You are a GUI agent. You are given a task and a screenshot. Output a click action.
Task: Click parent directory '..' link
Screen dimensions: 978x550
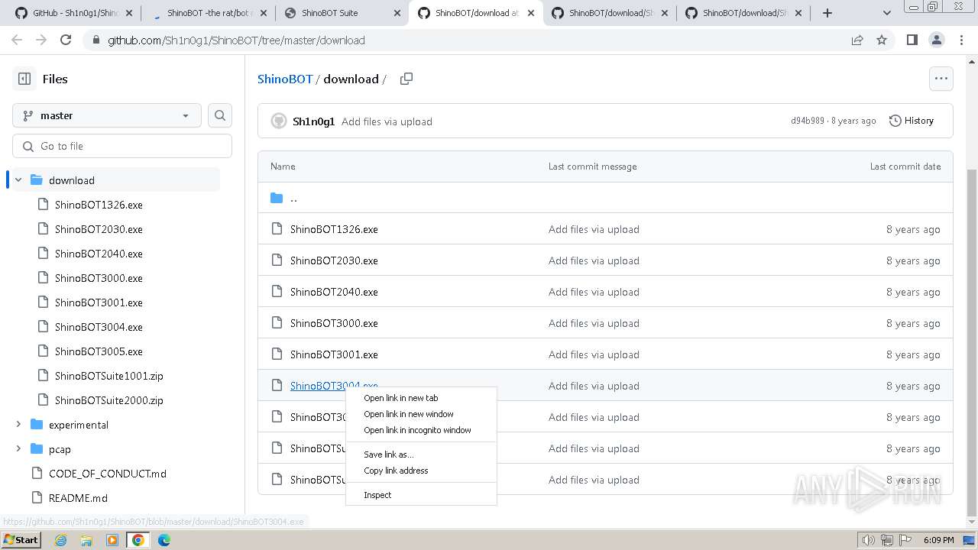tap(293, 198)
